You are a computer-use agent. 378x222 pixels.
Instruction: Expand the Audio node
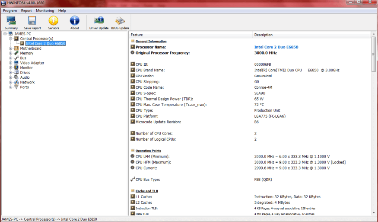[11, 77]
